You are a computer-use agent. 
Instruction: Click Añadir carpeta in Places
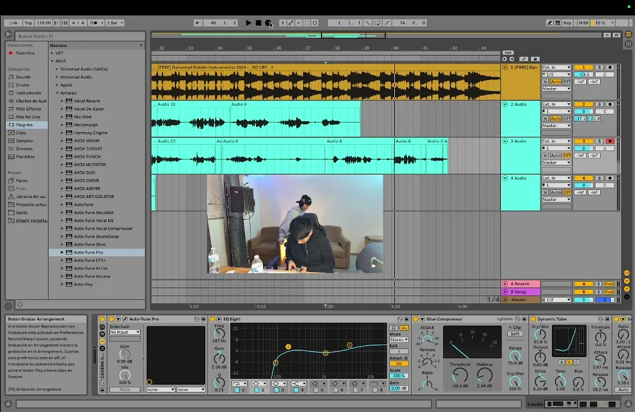[31, 220]
